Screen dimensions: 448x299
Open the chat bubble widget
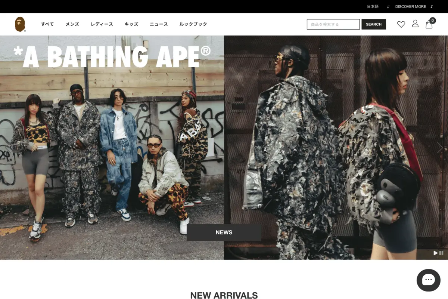(429, 280)
